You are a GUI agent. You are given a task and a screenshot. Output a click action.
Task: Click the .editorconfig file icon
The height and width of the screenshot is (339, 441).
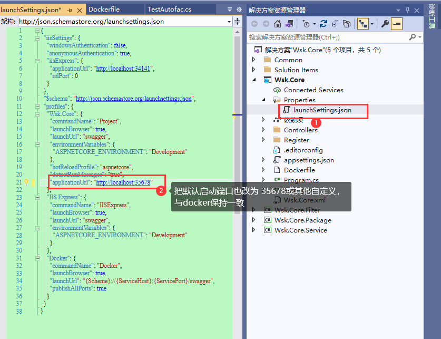coord(277,150)
